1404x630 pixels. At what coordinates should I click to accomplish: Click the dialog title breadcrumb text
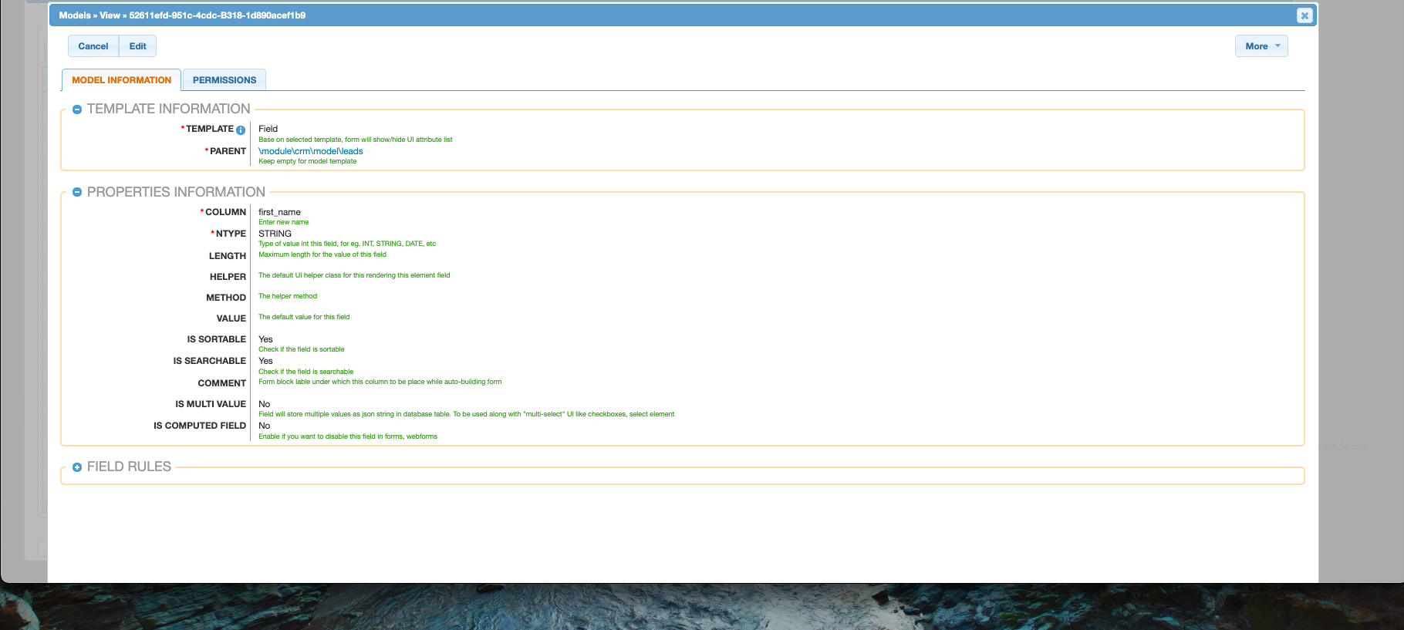(x=182, y=15)
